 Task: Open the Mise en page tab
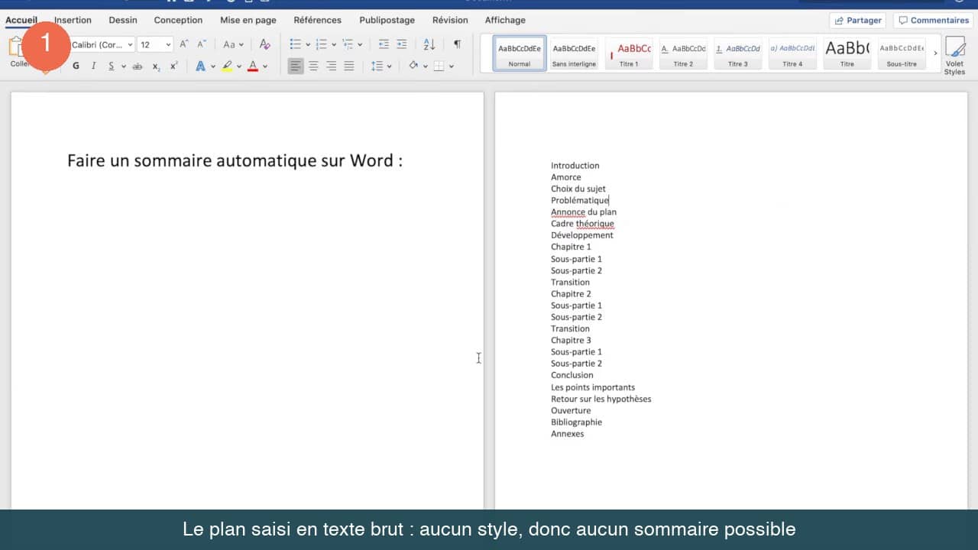(x=248, y=20)
